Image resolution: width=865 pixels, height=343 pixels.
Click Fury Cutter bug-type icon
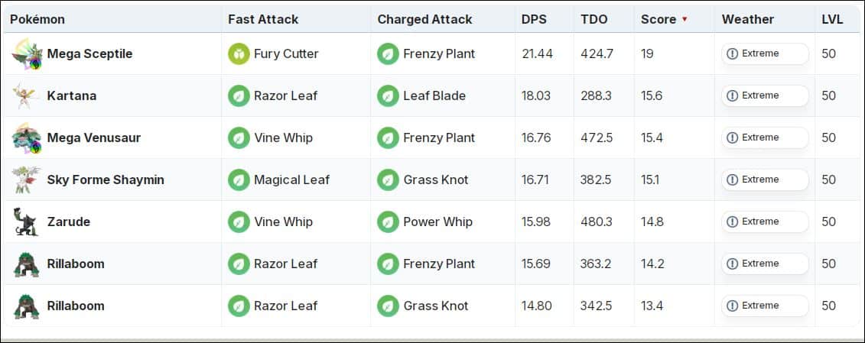click(x=239, y=53)
